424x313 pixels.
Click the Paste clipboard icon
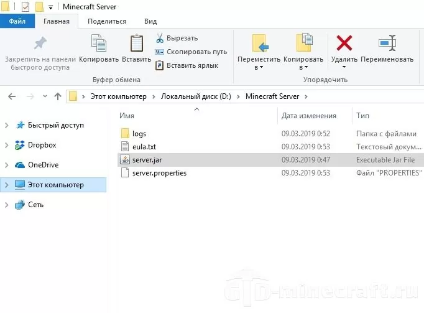pos(136,44)
